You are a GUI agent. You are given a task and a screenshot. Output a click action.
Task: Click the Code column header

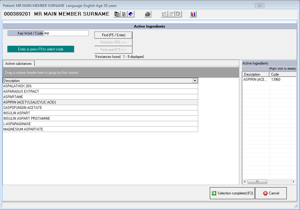coord(282,74)
